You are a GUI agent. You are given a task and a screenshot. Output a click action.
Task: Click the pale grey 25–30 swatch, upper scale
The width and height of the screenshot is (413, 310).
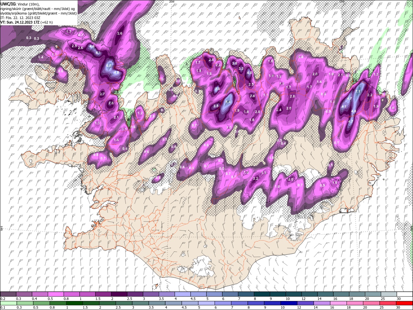389,294
